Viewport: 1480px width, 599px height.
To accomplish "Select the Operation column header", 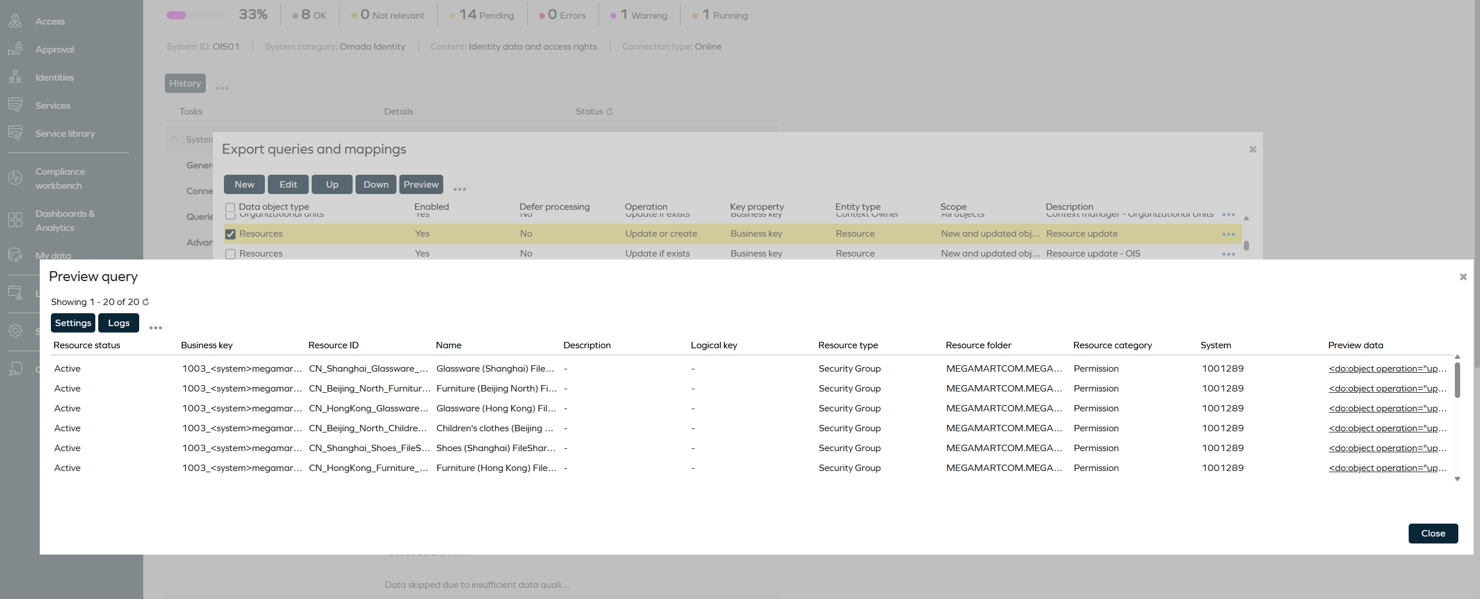I will tap(646, 206).
